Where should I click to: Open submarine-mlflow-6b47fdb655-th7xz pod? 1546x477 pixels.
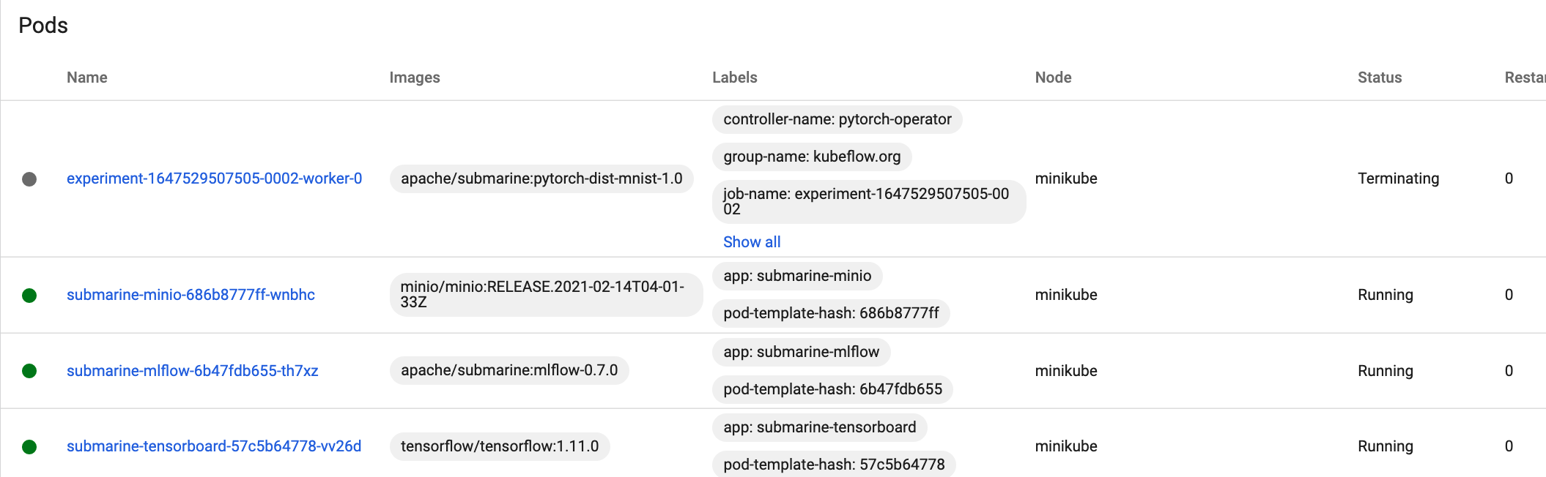(x=192, y=371)
